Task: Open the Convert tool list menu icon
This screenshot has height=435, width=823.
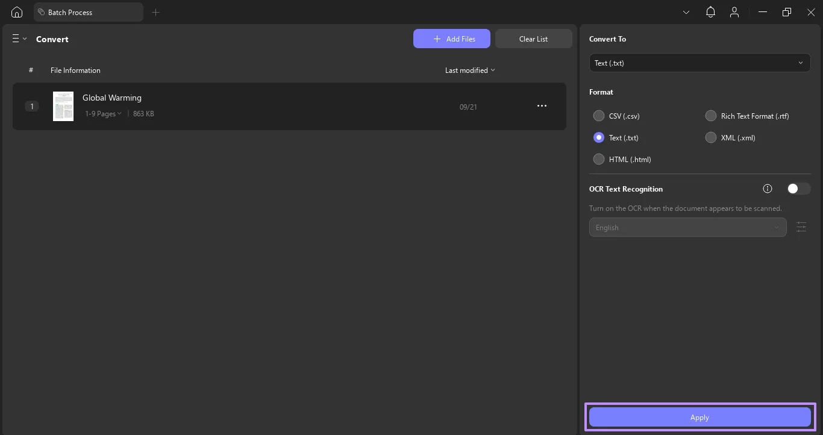Action: (19, 39)
